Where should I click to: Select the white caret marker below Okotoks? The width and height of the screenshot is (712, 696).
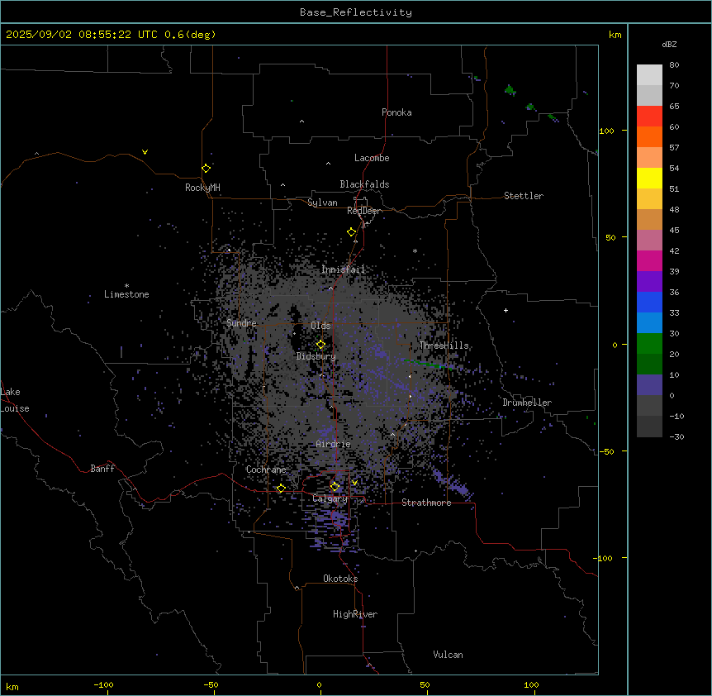coord(297,588)
